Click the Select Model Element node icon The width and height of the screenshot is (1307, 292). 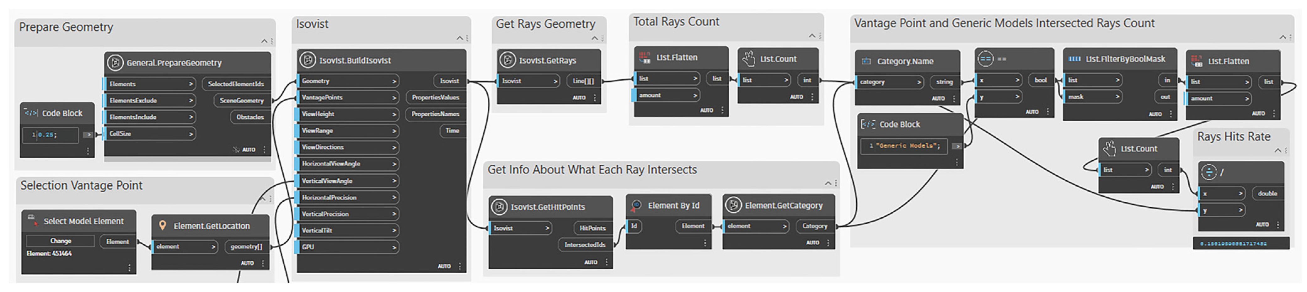pos(32,220)
